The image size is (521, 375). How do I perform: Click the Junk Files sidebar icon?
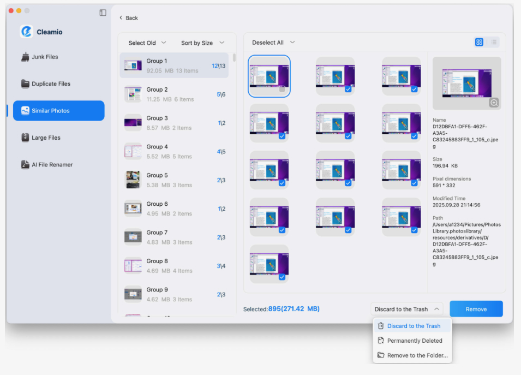pos(25,57)
